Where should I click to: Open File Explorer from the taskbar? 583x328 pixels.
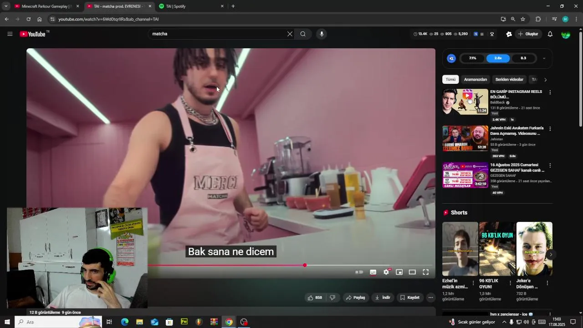point(139,322)
